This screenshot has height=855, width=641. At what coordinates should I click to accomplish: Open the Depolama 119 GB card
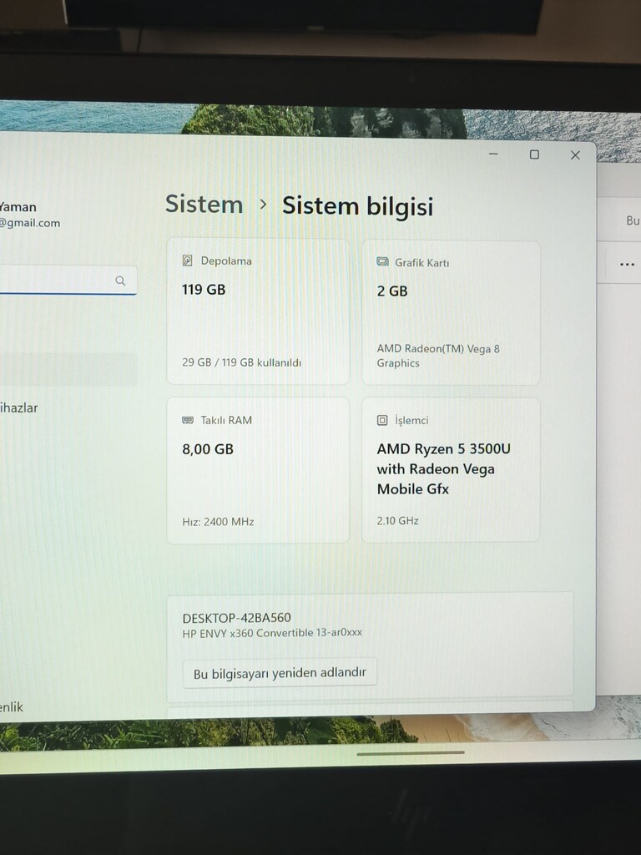point(258,312)
